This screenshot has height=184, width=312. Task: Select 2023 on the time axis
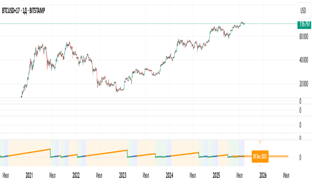(123, 175)
